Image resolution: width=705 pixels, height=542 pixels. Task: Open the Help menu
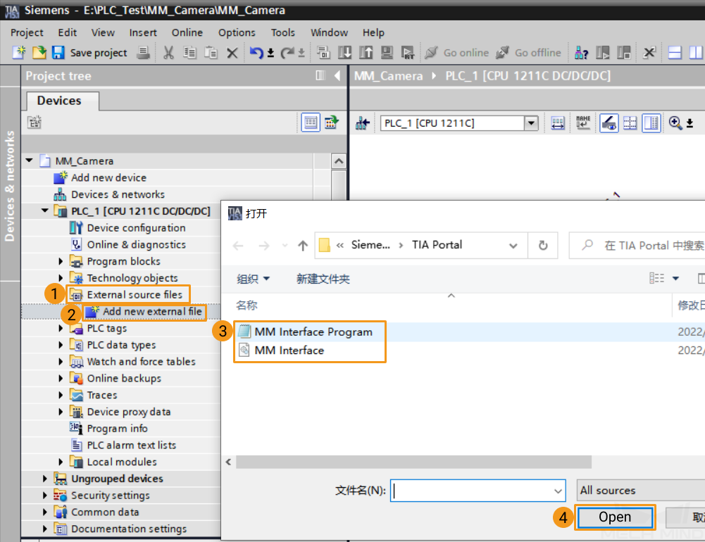[373, 32]
